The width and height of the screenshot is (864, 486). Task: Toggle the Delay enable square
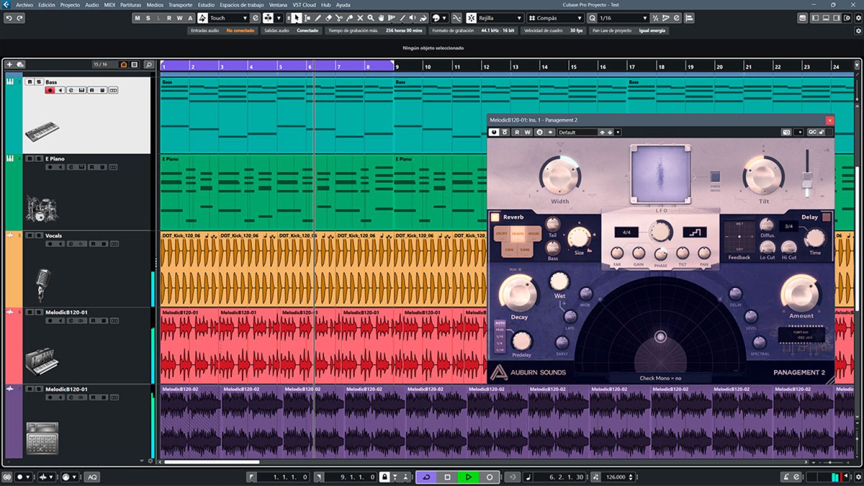point(826,217)
